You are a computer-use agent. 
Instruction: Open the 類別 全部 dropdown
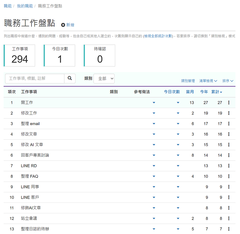click(x=104, y=79)
